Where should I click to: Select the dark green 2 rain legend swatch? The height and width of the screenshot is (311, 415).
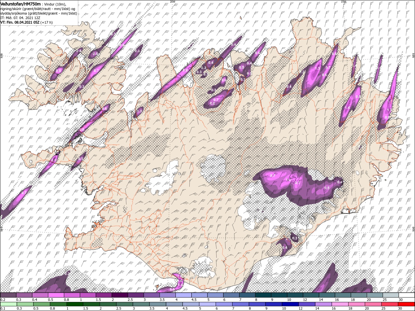point(108,304)
